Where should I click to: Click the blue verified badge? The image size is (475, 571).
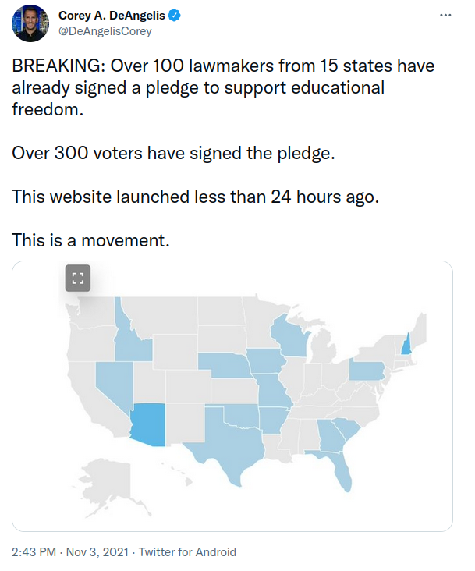click(175, 16)
